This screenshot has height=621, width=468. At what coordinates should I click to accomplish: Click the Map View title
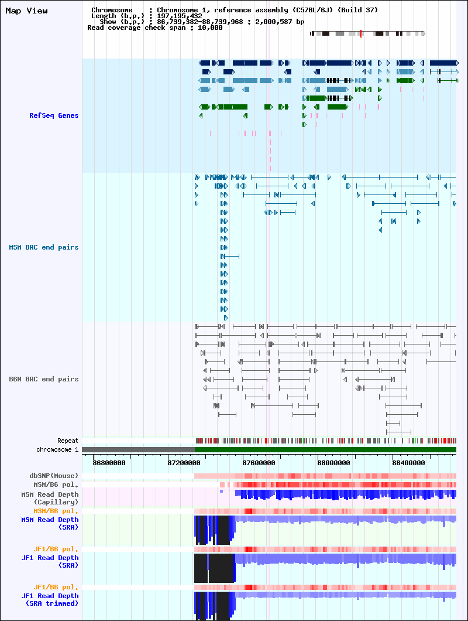(x=26, y=11)
